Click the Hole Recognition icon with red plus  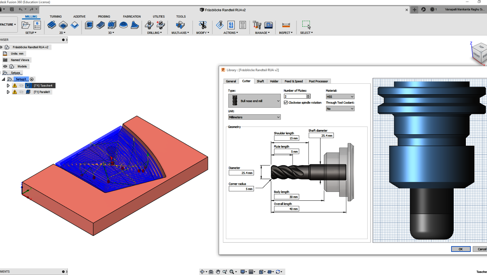[161, 25]
